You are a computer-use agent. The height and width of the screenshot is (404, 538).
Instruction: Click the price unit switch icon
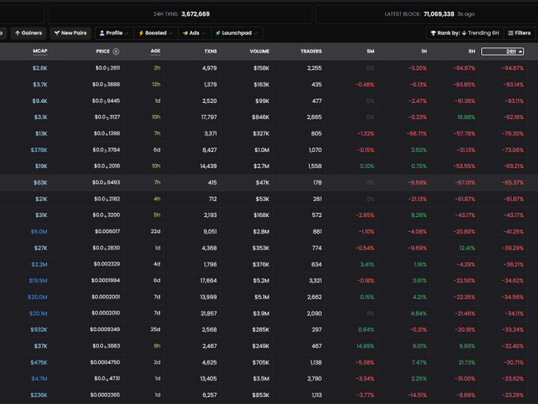[x=116, y=51]
